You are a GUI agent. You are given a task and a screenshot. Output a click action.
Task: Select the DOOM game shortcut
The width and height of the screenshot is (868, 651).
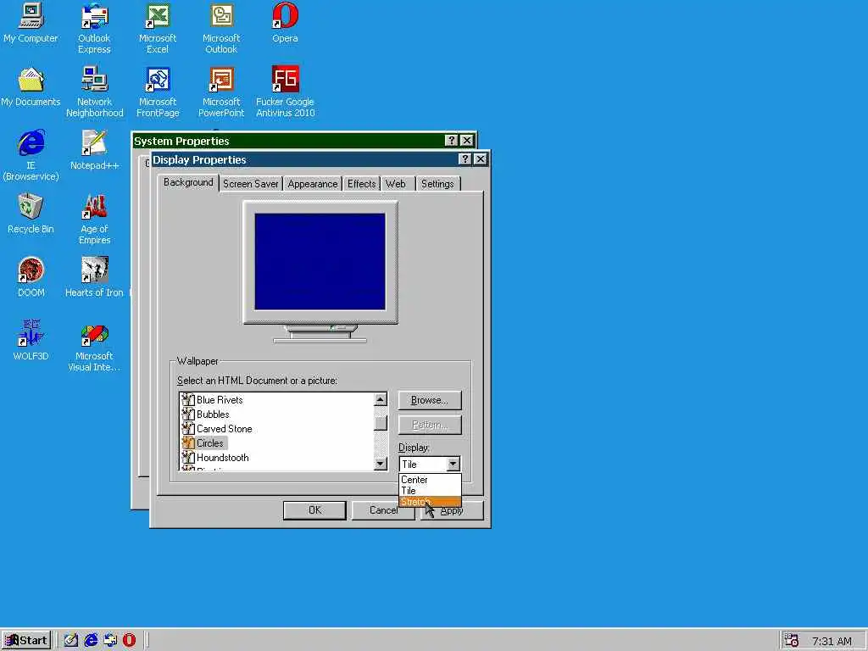(x=31, y=277)
